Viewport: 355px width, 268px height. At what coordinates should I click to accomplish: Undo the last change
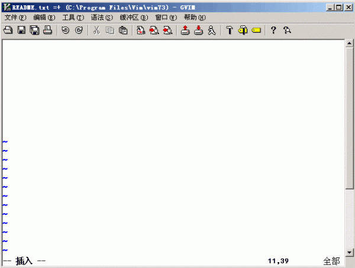65,31
